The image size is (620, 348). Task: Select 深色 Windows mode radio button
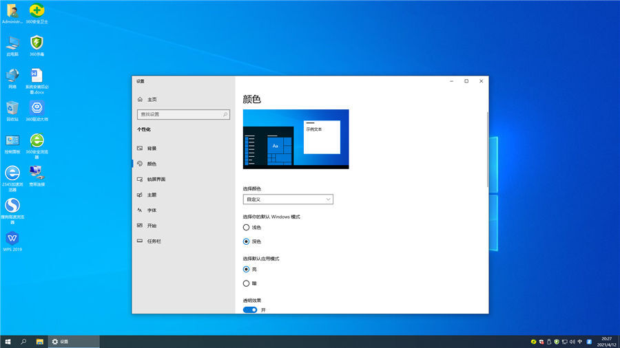tap(247, 241)
